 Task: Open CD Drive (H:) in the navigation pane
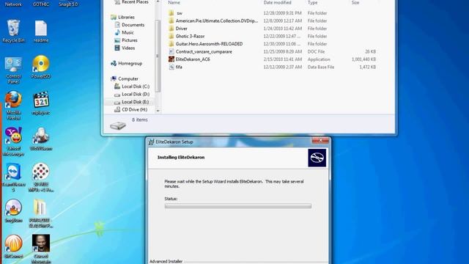(x=134, y=110)
